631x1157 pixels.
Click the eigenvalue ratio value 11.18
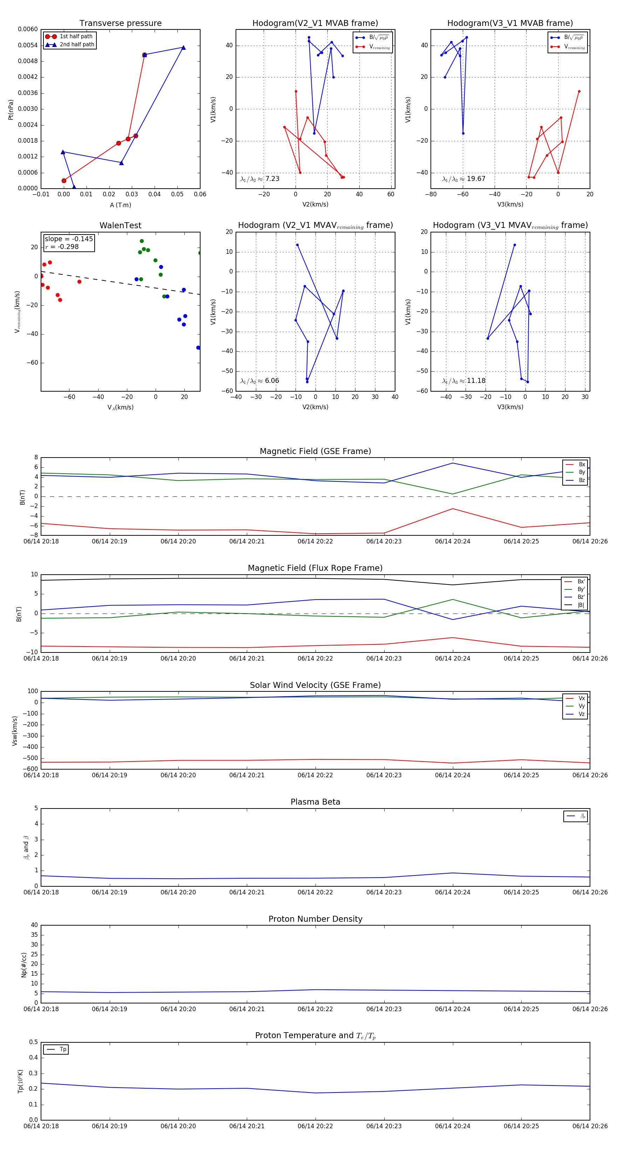tap(476, 381)
